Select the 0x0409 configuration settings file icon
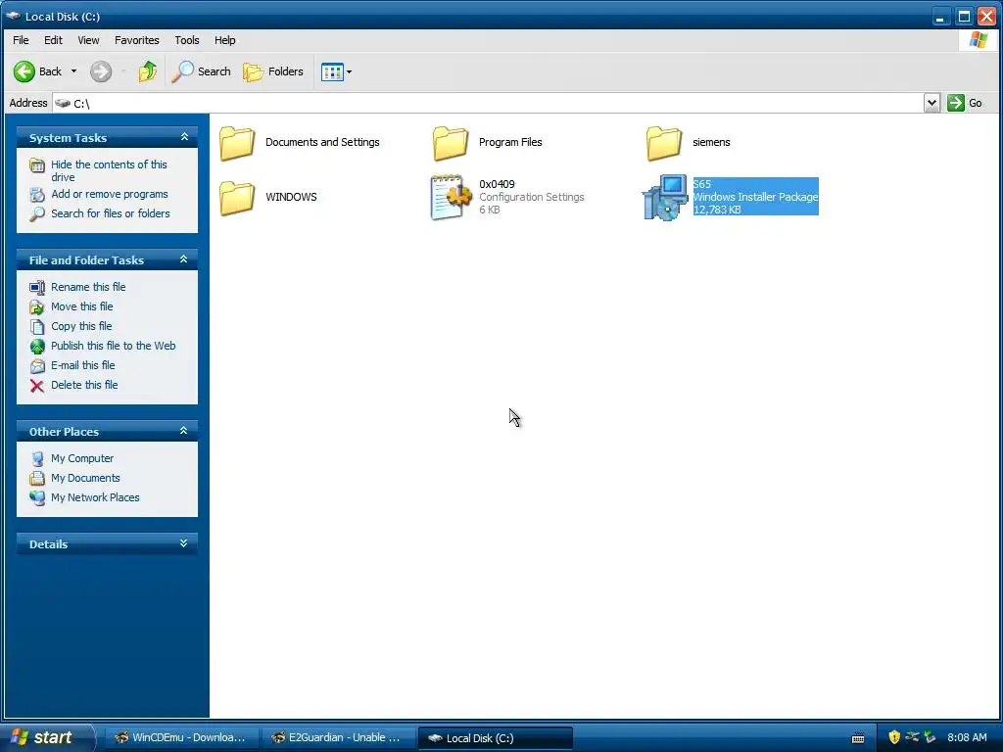1003x752 pixels. pyautogui.click(x=451, y=197)
